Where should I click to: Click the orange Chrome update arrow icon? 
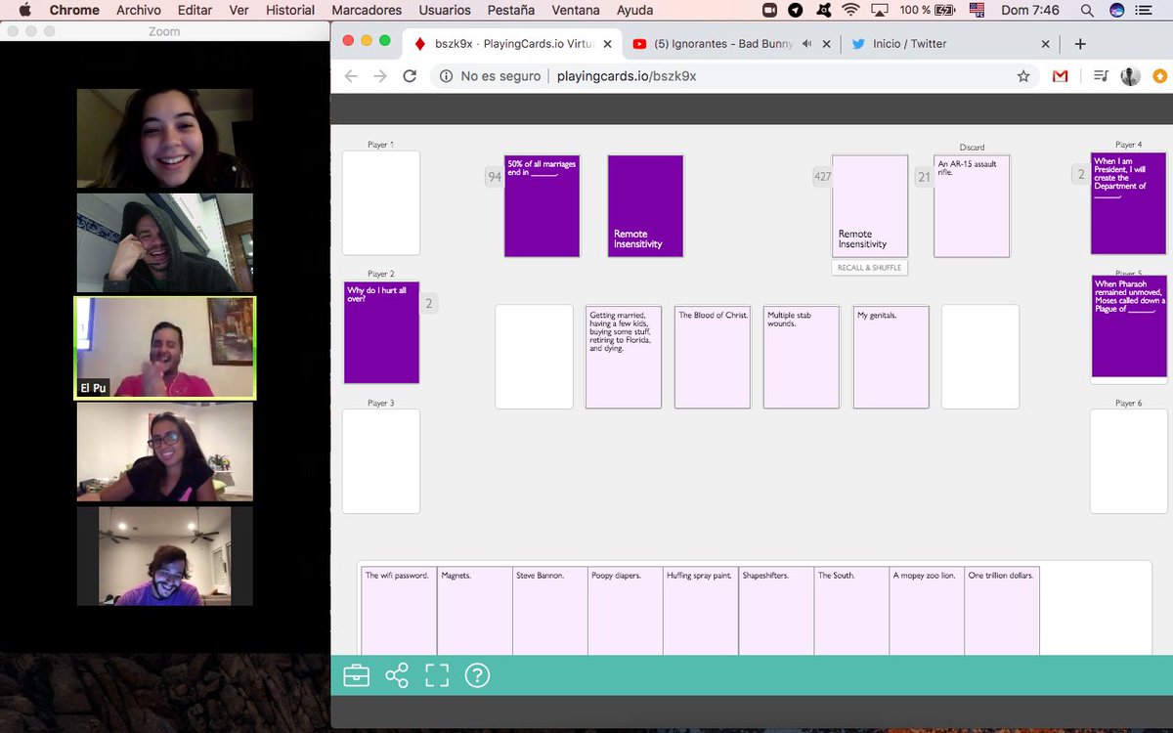[1159, 76]
